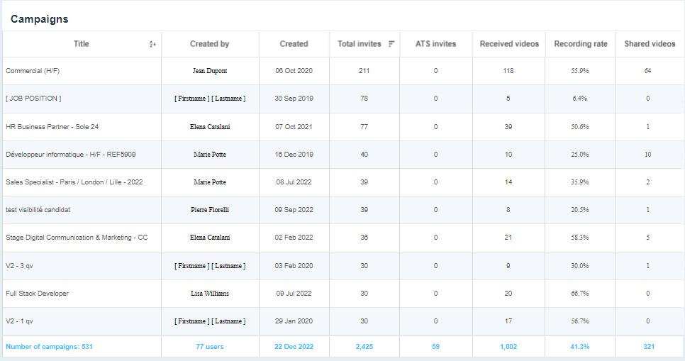The image size is (685, 361).
Task: Click the 77 users summary cell
Action: (x=210, y=347)
